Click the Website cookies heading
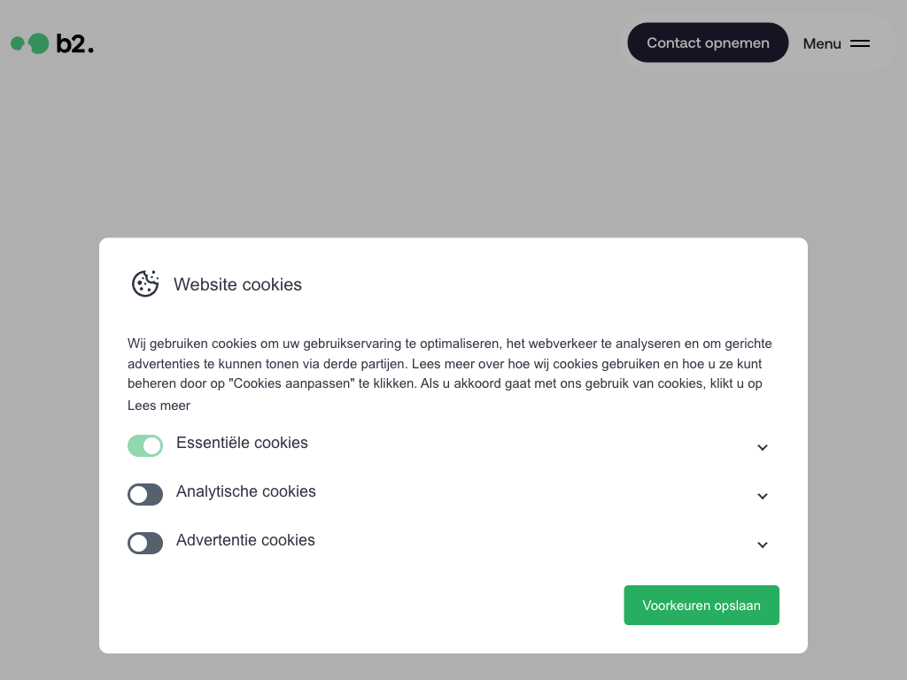 tap(237, 284)
